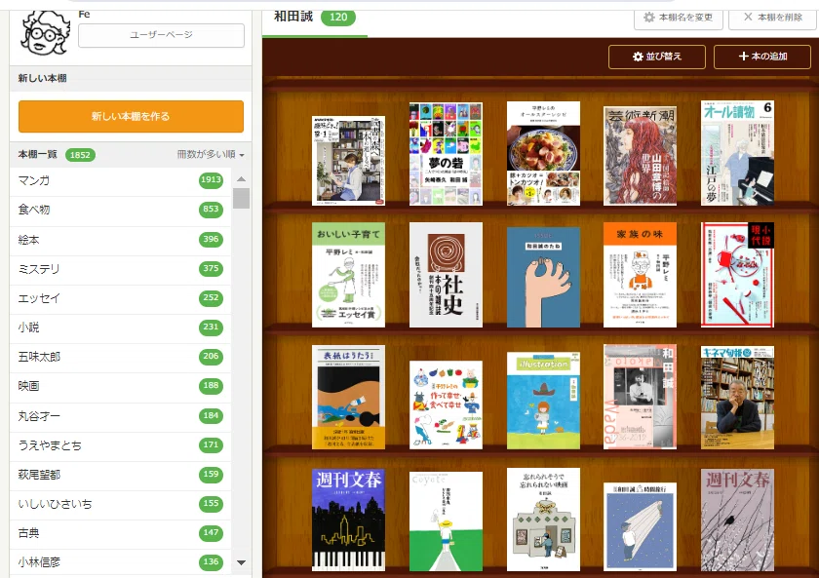Open the 夢の砦 book cover

446,154
